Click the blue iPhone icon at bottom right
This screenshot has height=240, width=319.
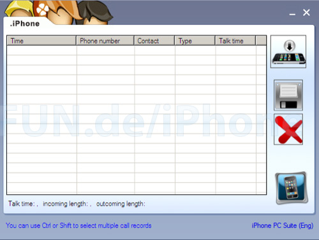(x=292, y=188)
